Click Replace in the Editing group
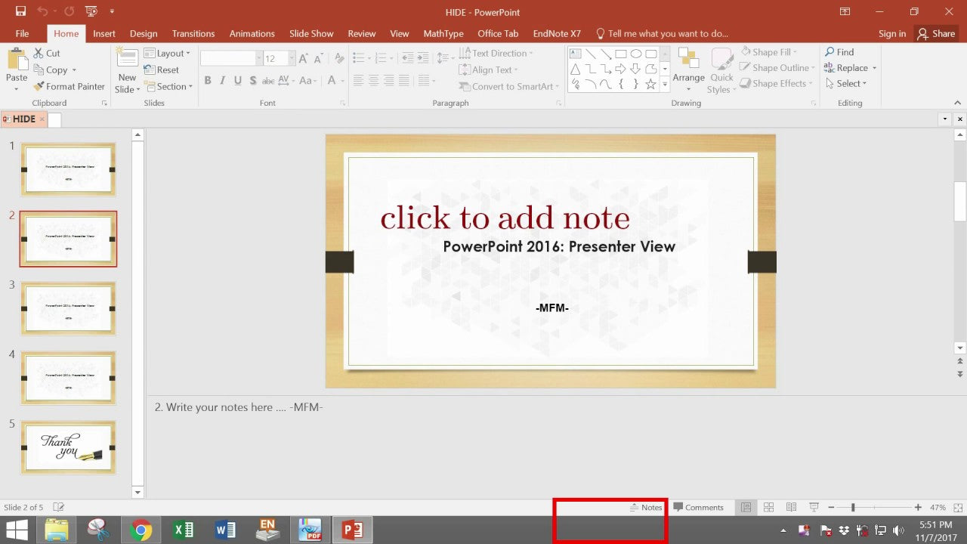Image resolution: width=967 pixels, height=544 pixels. tap(850, 68)
